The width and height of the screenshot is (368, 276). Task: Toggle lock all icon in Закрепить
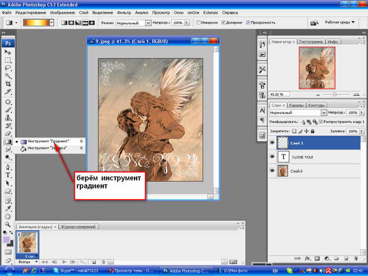[313, 131]
